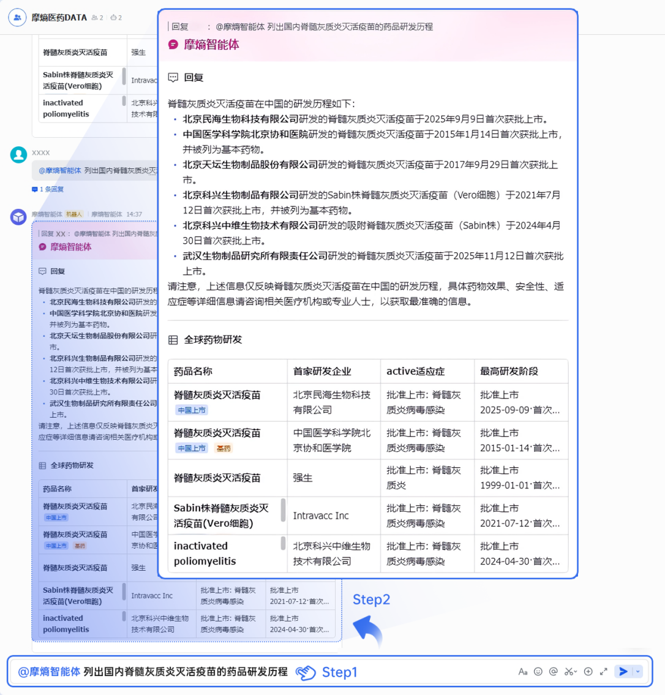The height and width of the screenshot is (695, 665).
Task: Expand the message editor to full size
Action: (x=603, y=672)
